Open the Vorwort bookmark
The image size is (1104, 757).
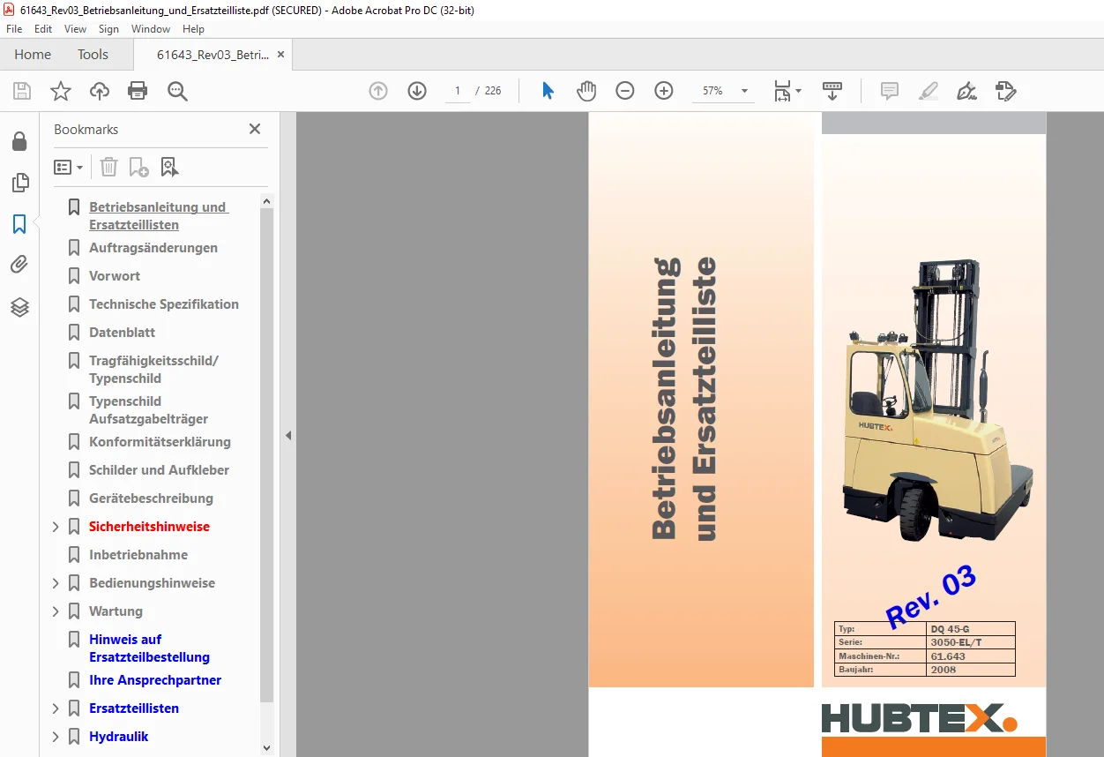(x=115, y=276)
